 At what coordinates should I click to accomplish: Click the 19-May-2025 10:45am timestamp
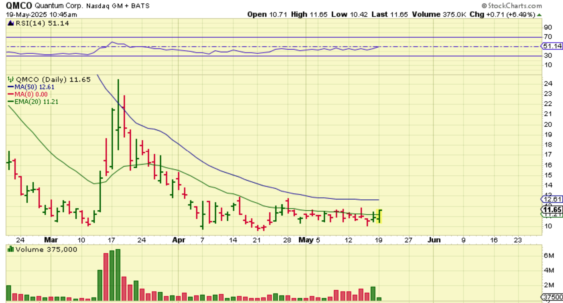pos(41,15)
